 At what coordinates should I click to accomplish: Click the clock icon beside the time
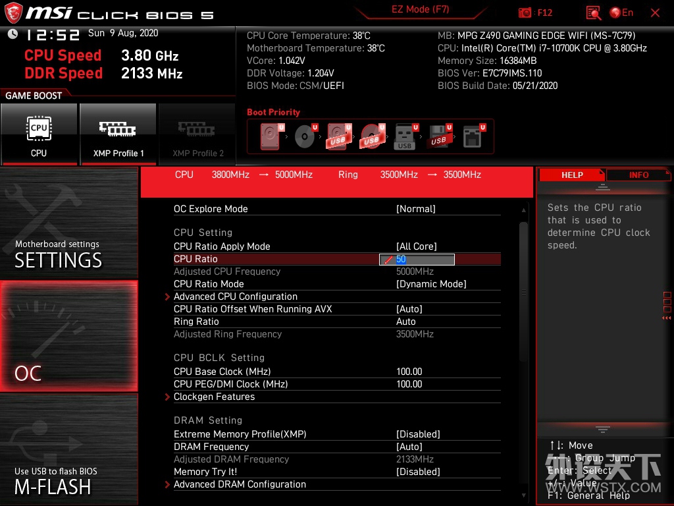(x=13, y=34)
